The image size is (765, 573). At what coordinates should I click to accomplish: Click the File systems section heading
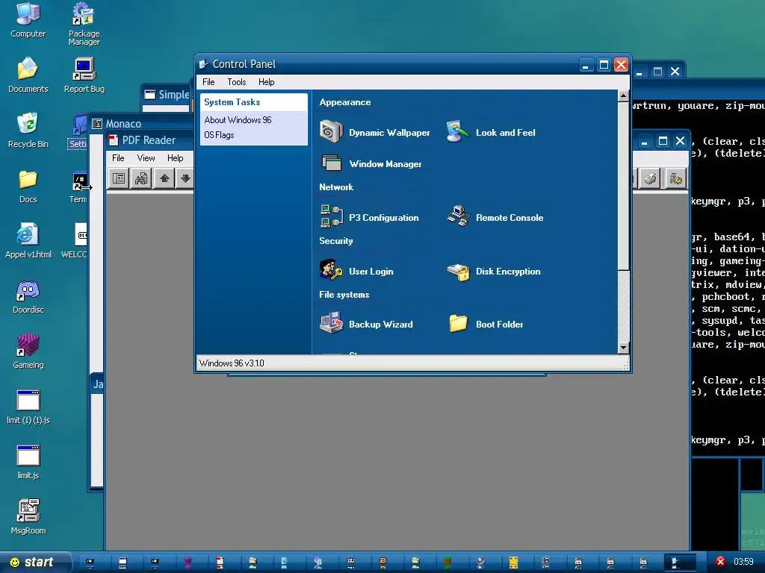[344, 294]
